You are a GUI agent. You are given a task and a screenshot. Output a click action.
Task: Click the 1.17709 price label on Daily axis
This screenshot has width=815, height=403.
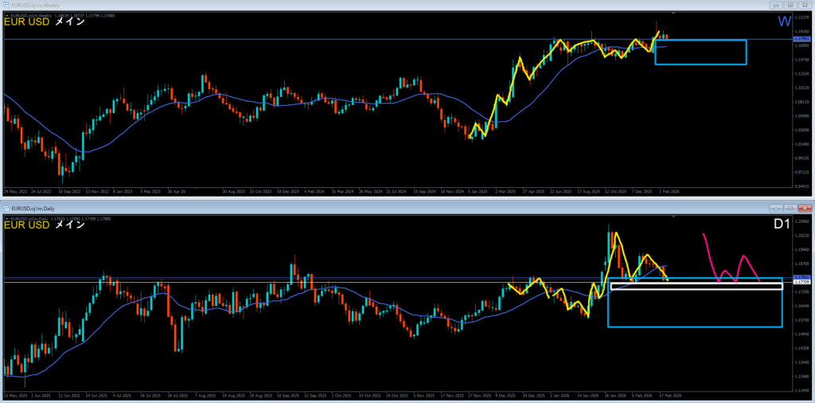802,282
